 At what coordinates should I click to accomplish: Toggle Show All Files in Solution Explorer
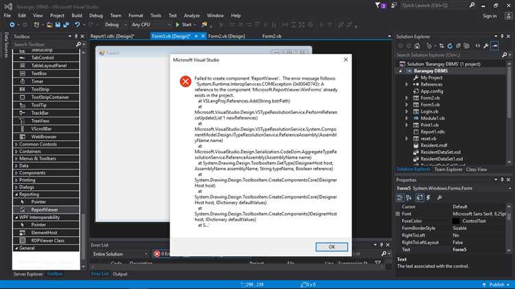click(x=467, y=46)
